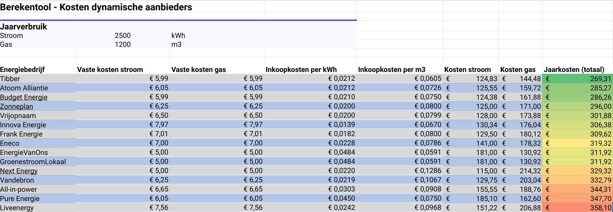This screenshot has width=613, height=212.
Task: Open the Budget Energie link
Action: click(24, 97)
